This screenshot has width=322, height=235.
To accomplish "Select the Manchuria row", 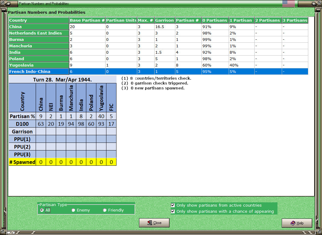I will pos(158,46).
